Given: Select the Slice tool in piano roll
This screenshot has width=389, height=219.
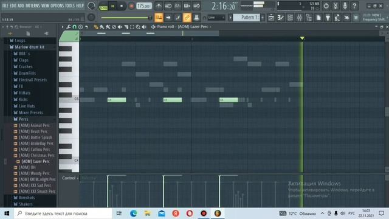Looking at the screenshot, I should pyautogui.click(x=126, y=27).
